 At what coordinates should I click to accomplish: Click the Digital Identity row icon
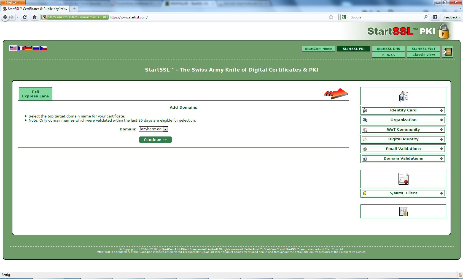365,139
